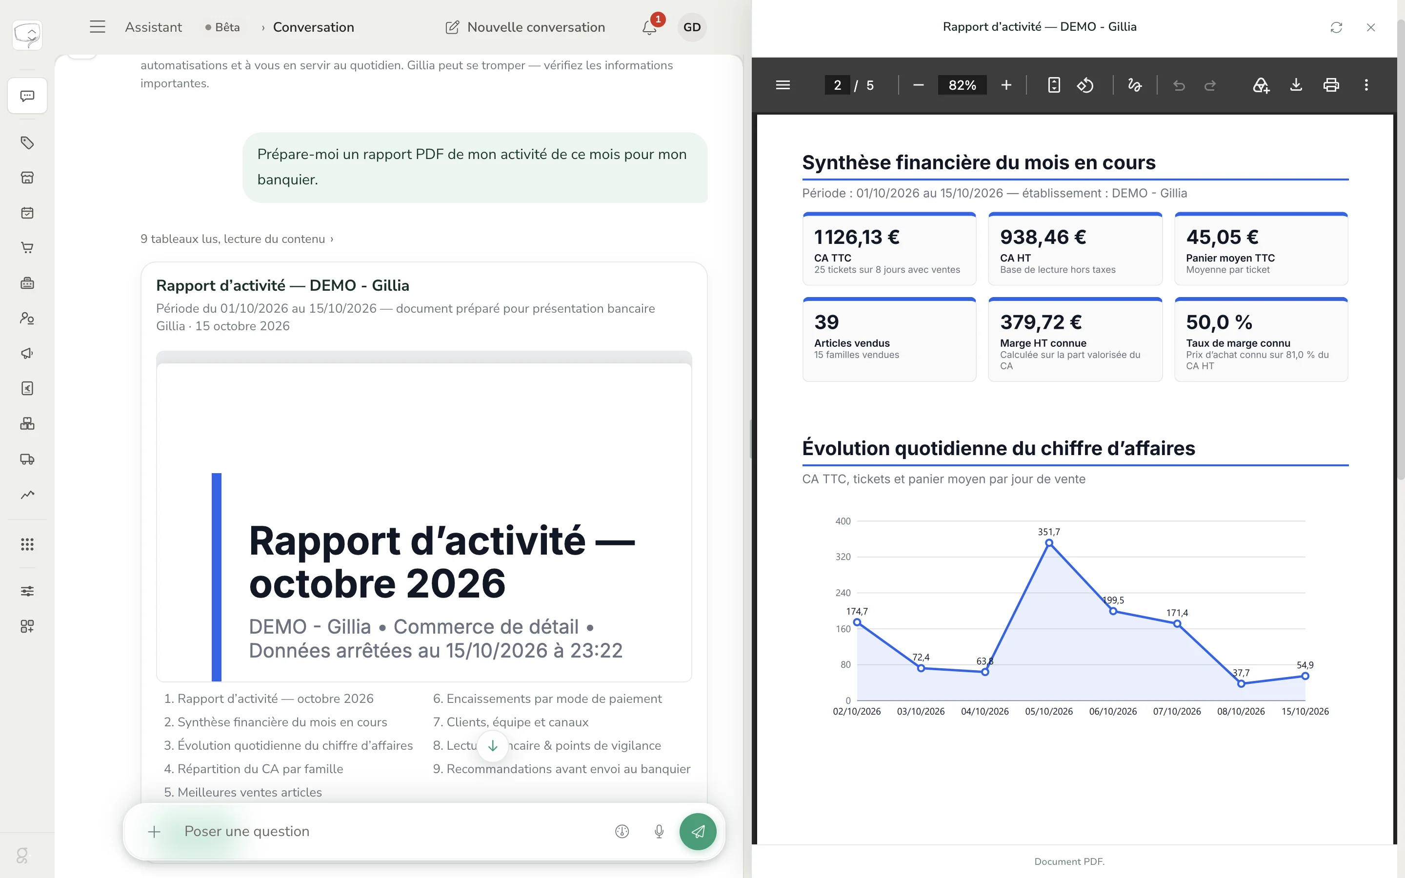Open PDF viewer more-actions menu
This screenshot has width=1405, height=878.
click(x=1366, y=85)
